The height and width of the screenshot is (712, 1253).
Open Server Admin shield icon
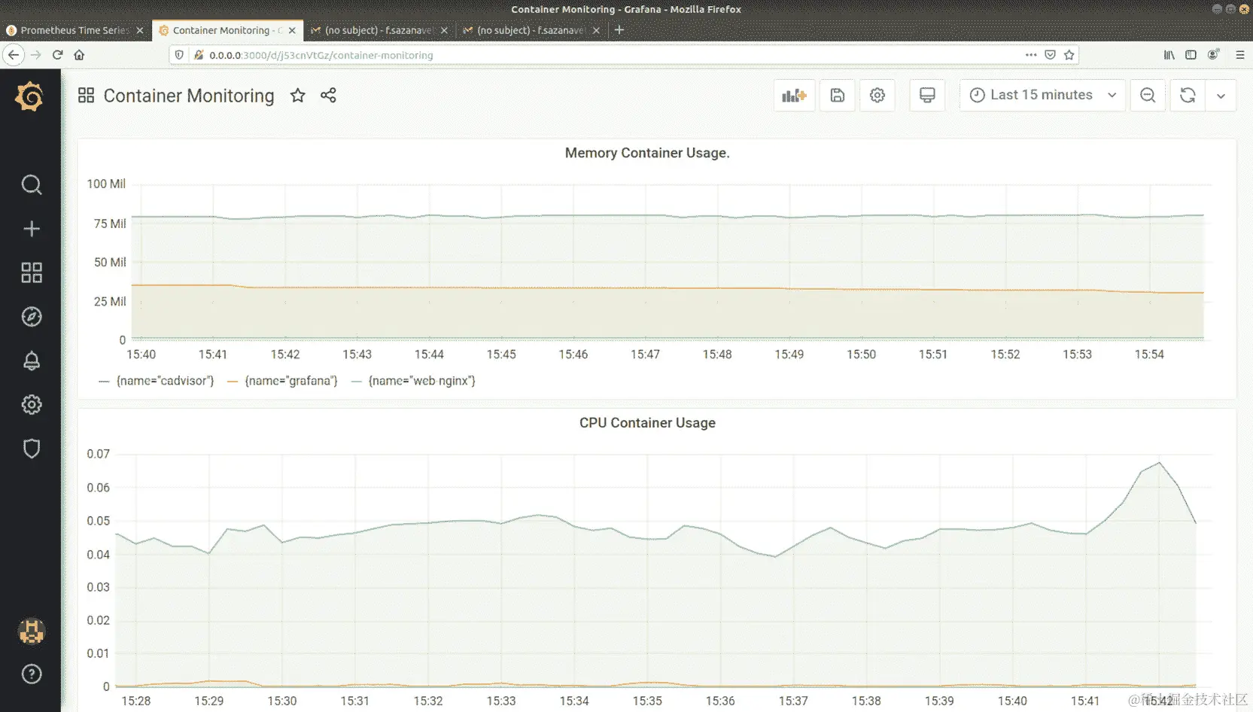coord(31,449)
